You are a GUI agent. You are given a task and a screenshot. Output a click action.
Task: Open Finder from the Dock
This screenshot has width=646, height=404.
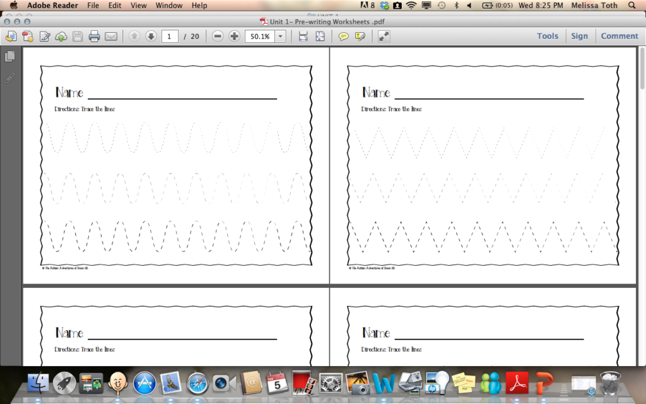tap(38, 383)
